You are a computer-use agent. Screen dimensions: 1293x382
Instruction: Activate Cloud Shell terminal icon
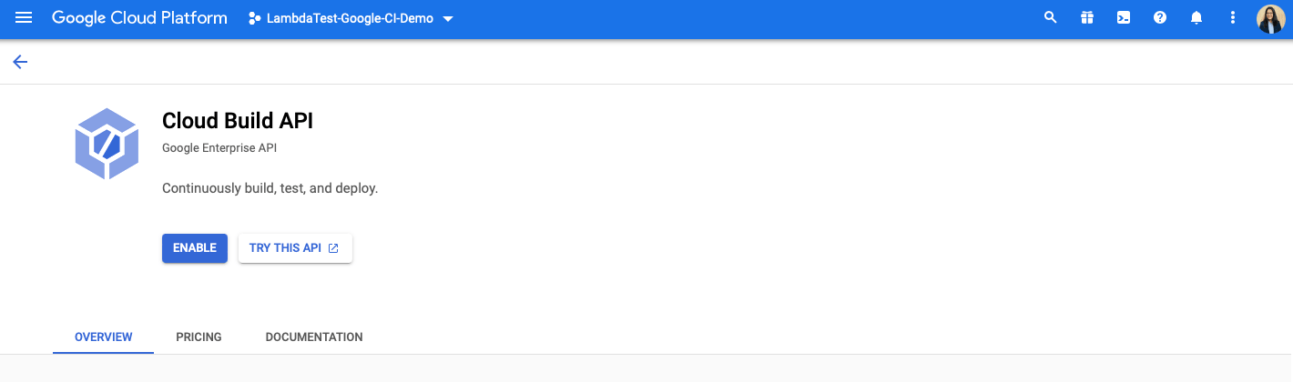tap(1124, 18)
